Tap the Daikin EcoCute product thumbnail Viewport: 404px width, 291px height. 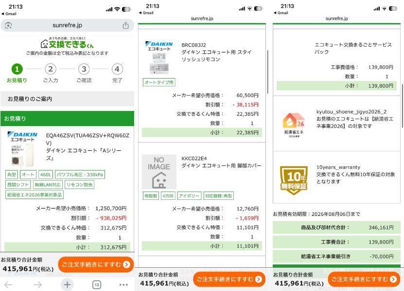point(22,149)
